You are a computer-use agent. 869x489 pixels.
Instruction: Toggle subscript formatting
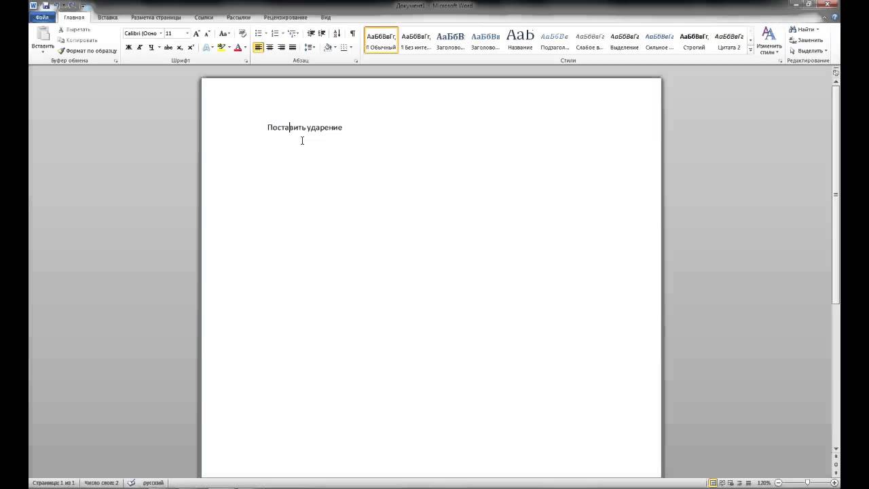[x=180, y=48]
